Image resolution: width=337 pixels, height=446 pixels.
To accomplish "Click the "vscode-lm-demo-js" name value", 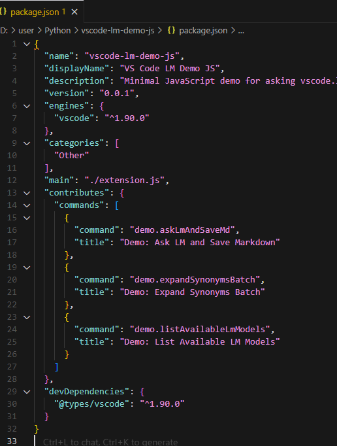I will pyautogui.click(x=132, y=56).
